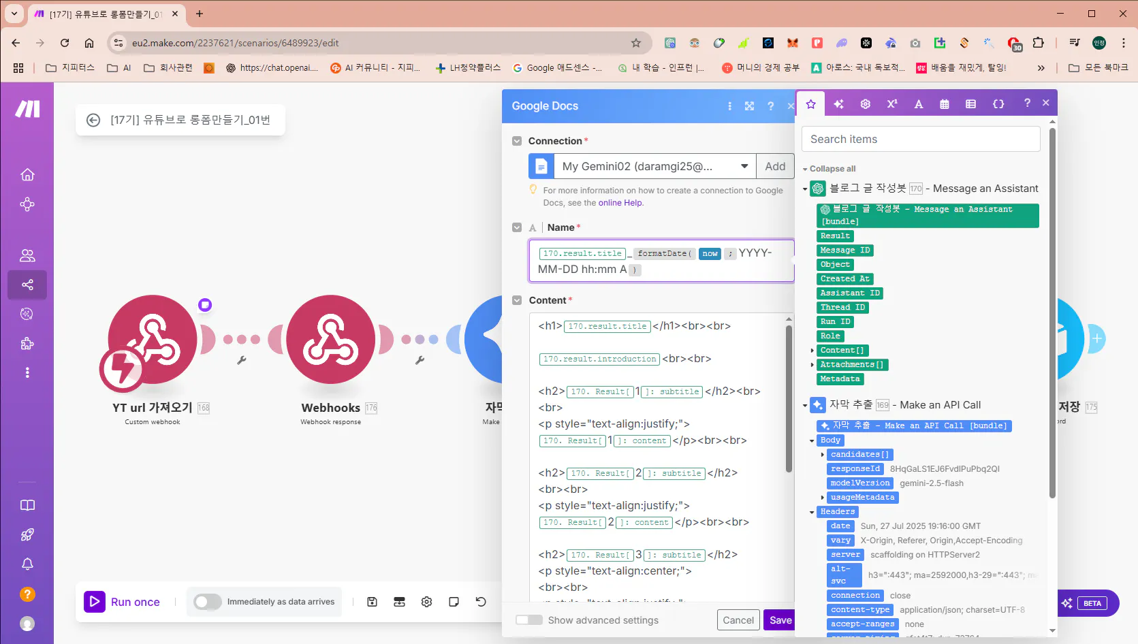
Task: Open the book Resource Hub icon
Action: tap(27, 505)
